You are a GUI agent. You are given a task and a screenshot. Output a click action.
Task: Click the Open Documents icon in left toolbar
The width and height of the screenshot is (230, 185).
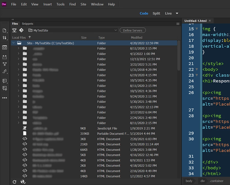coord(5,30)
